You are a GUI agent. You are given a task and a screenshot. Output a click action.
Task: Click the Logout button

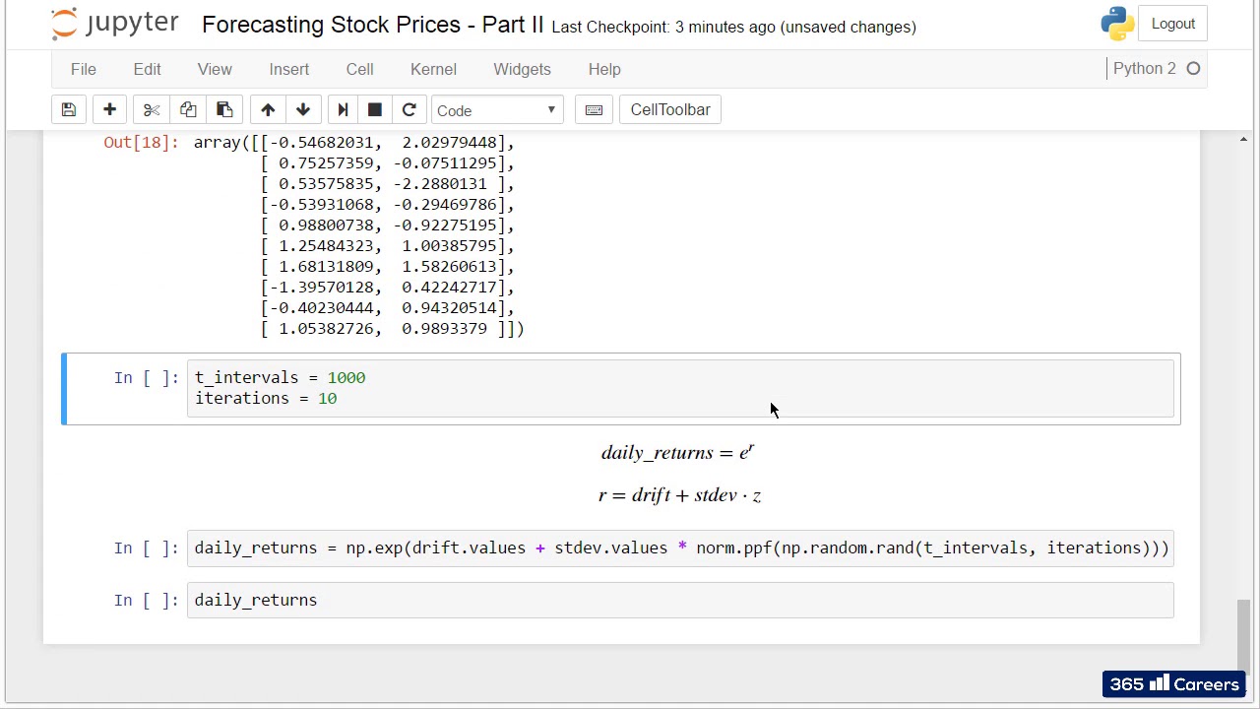[x=1172, y=24]
